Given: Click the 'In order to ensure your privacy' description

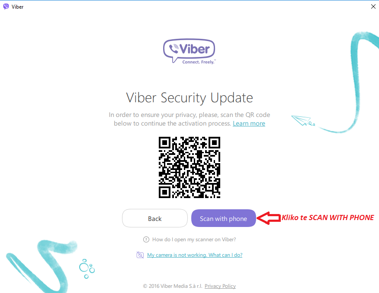Looking at the screenshot, I should point(189,119).
